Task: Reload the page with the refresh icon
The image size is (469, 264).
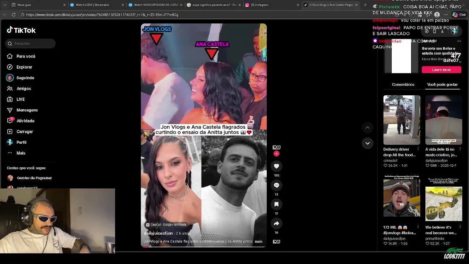Action: 14,15
